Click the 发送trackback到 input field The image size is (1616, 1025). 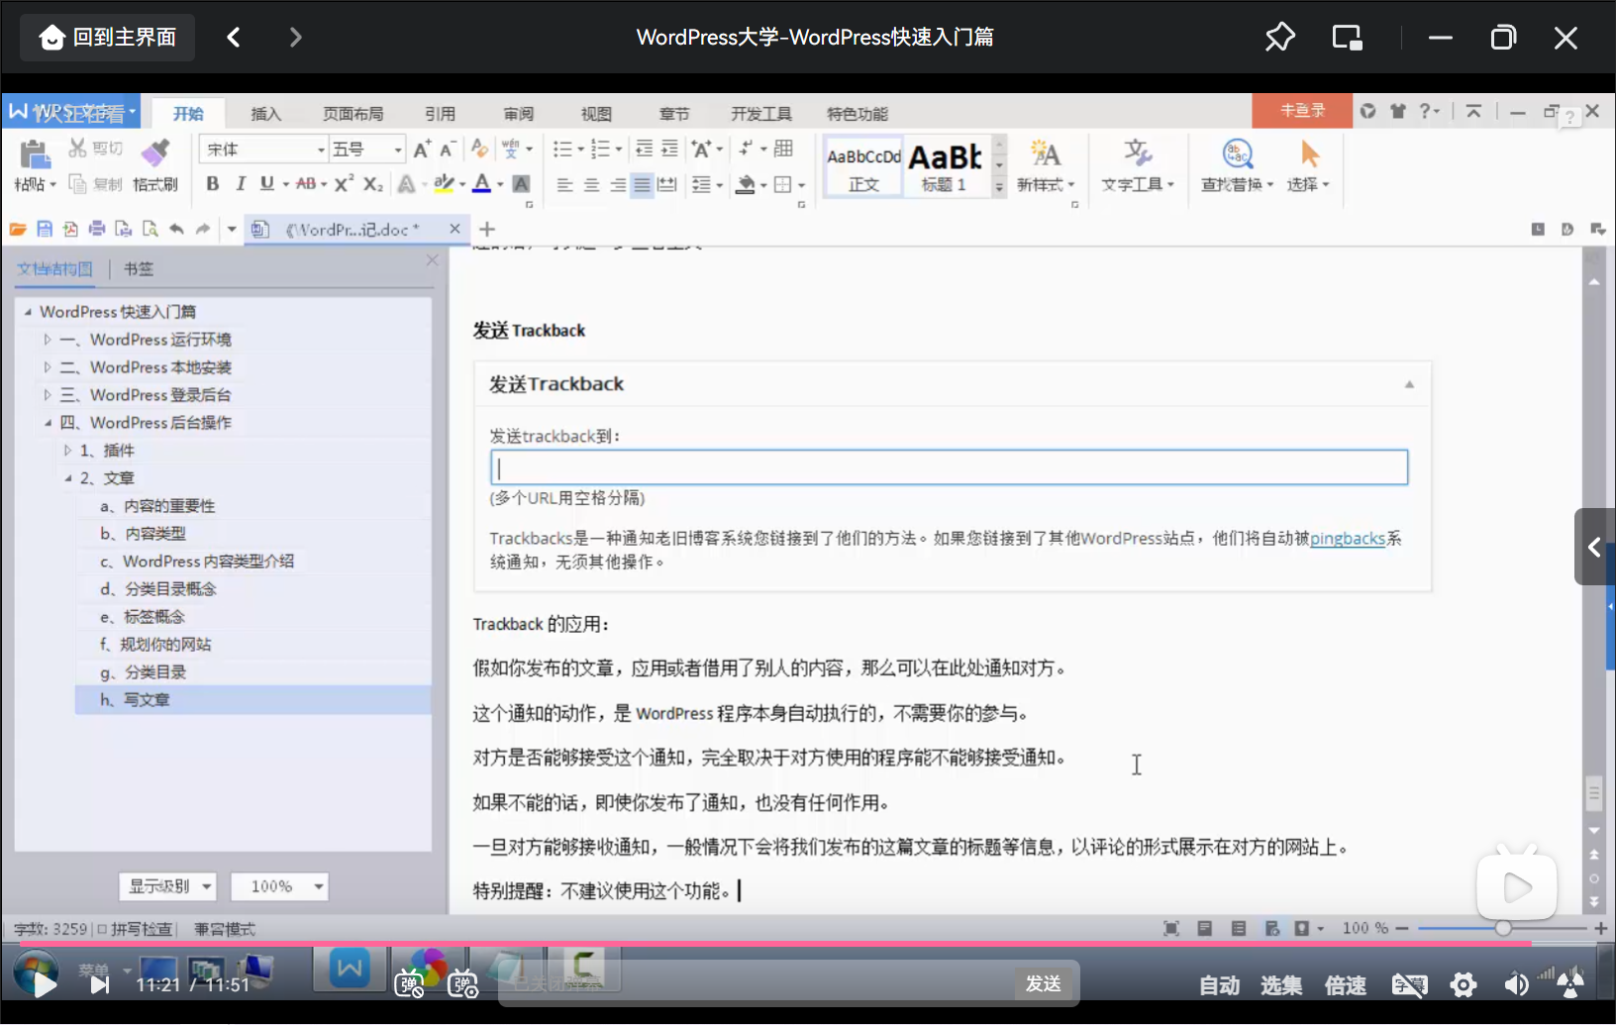point(949,467)
